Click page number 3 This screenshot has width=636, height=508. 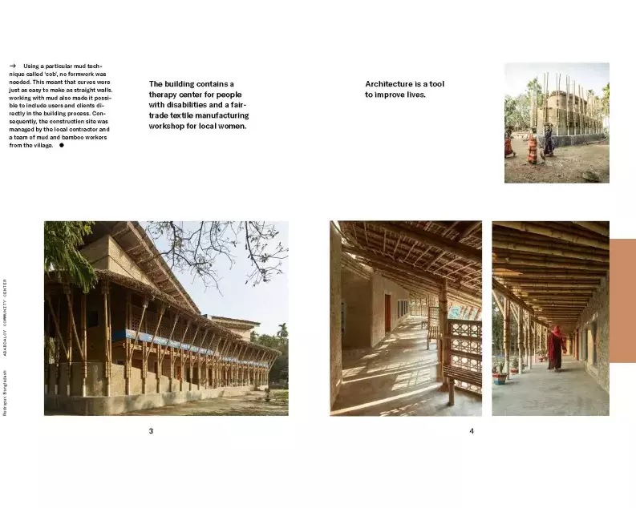(x=151, y=431)
